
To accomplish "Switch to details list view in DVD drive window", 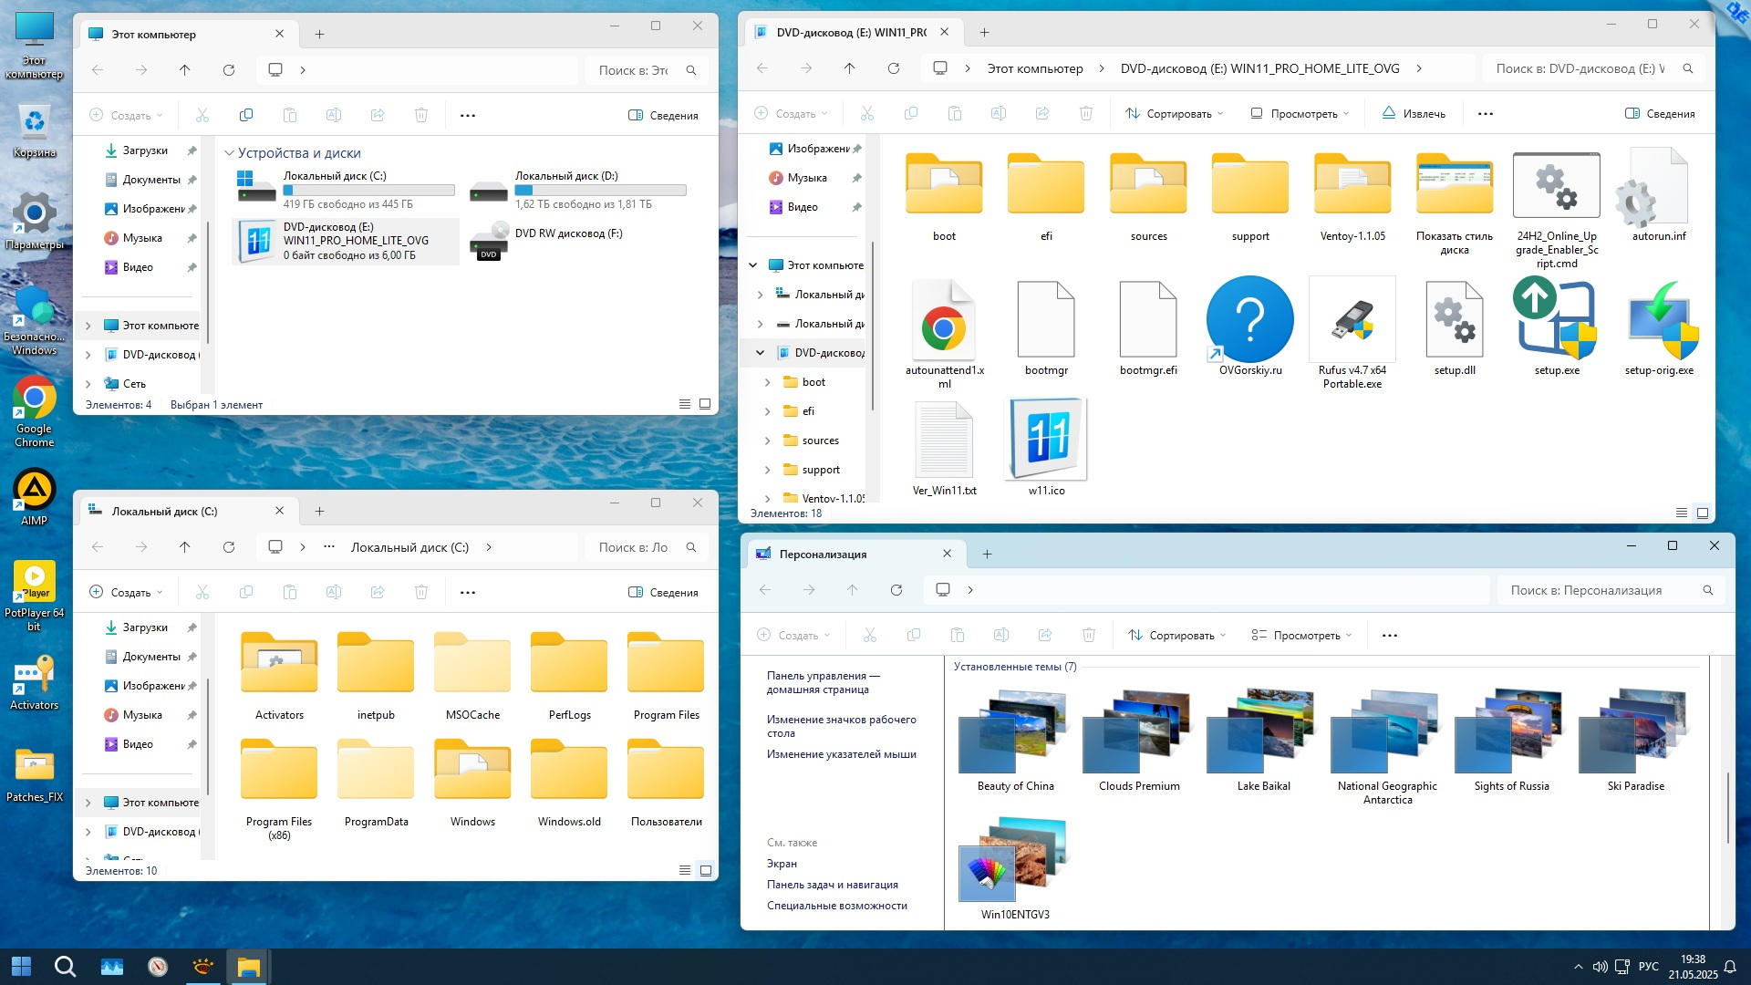I will click(x=1681, y=513).
